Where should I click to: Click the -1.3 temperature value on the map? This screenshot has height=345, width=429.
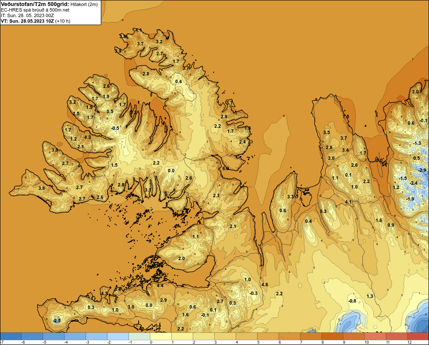click(417, 143)
